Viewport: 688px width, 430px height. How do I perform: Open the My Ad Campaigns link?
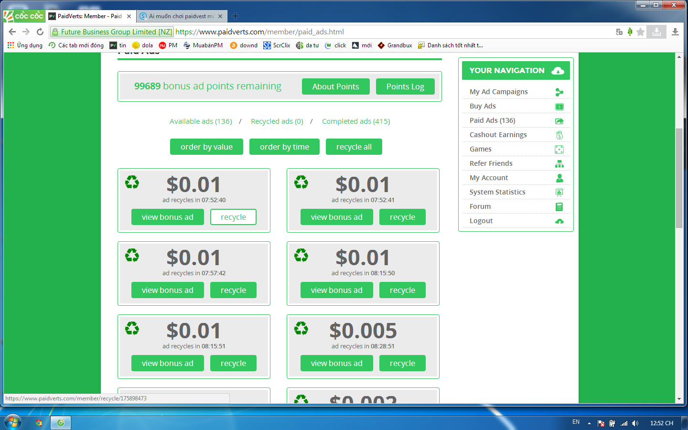pyautogui.click(x=499, y=92)
